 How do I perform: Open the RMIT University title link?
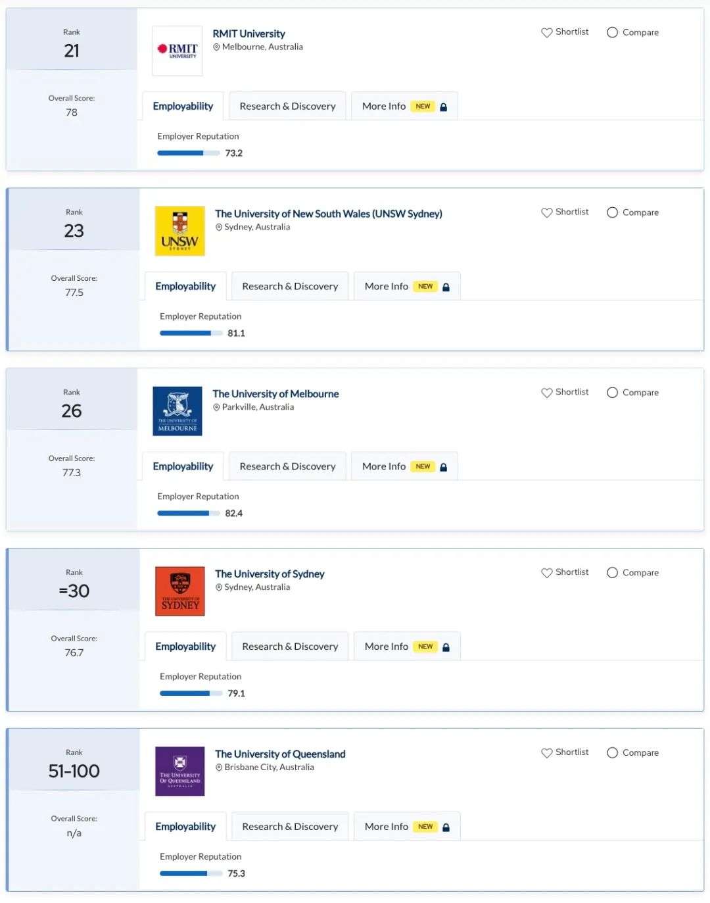pyautogui.click(x=248, y=34)
